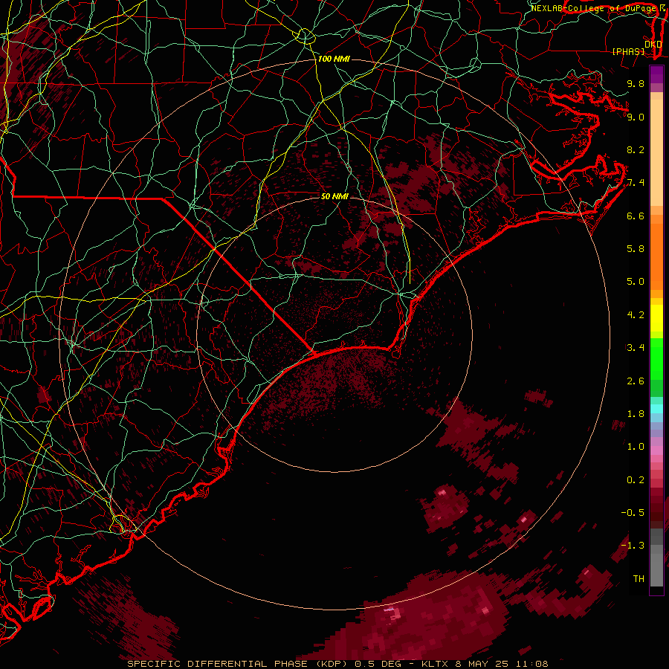The height and width of the screenshot is (669, 669).
Task: Click the 100 NMI range ring label
Action: (334, 59)
